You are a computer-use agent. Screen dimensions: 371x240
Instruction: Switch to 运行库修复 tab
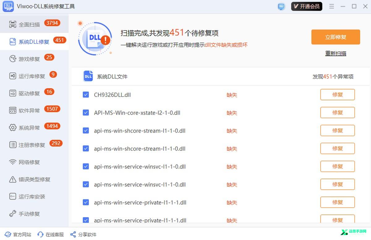[x=34, y=76]
